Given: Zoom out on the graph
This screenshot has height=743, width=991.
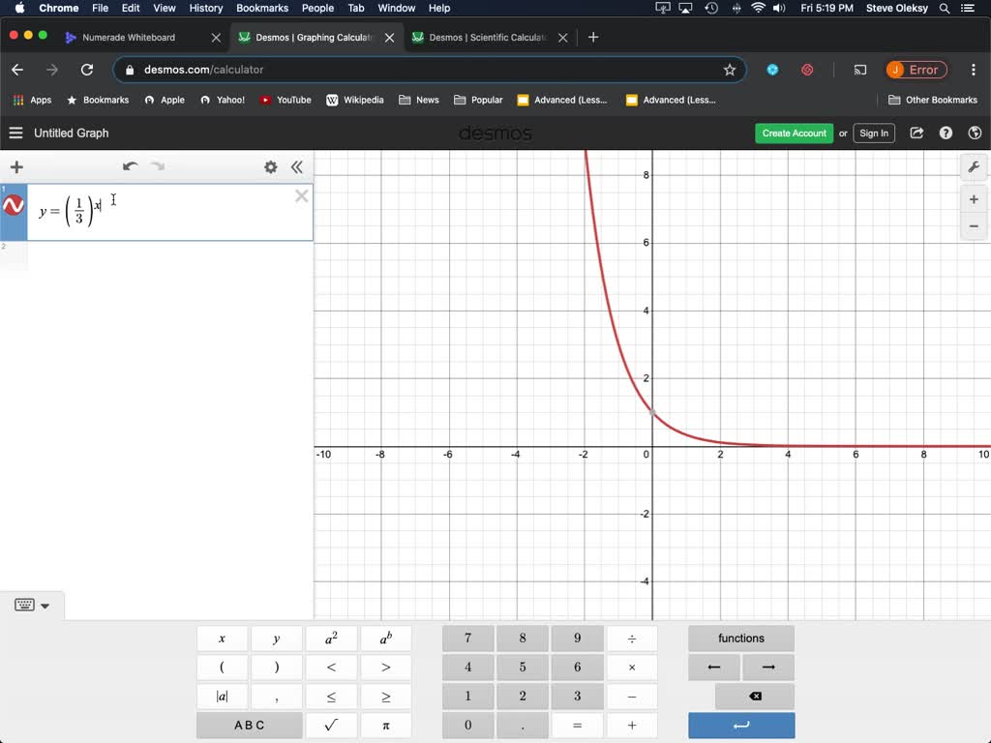Looking at the screenshot, I should point(974,226).
